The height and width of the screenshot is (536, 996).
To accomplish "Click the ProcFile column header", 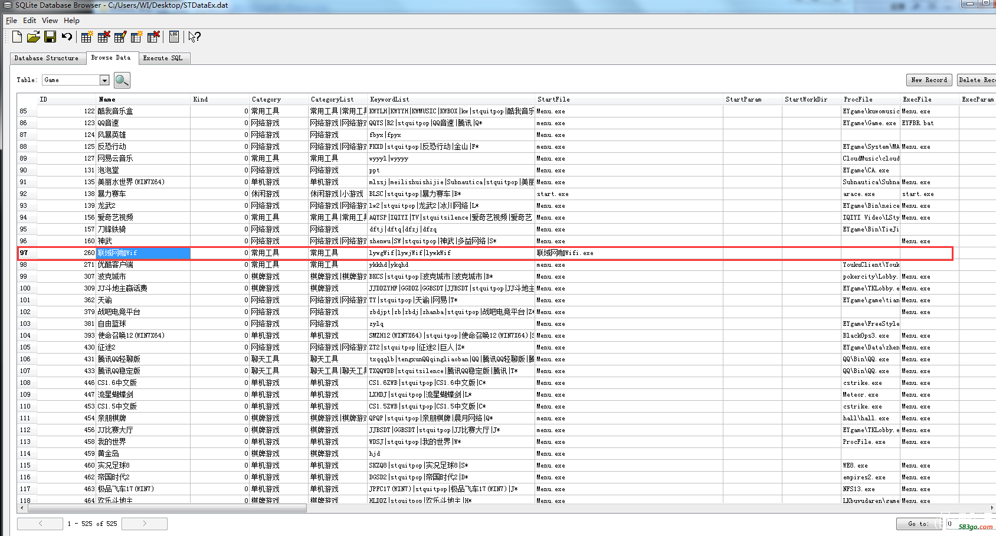I will (871, 99).
